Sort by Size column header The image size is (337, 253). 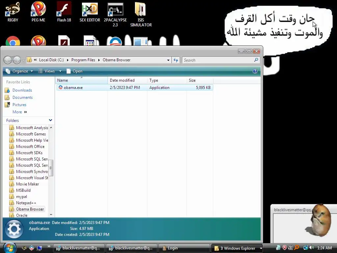(200, 80)
